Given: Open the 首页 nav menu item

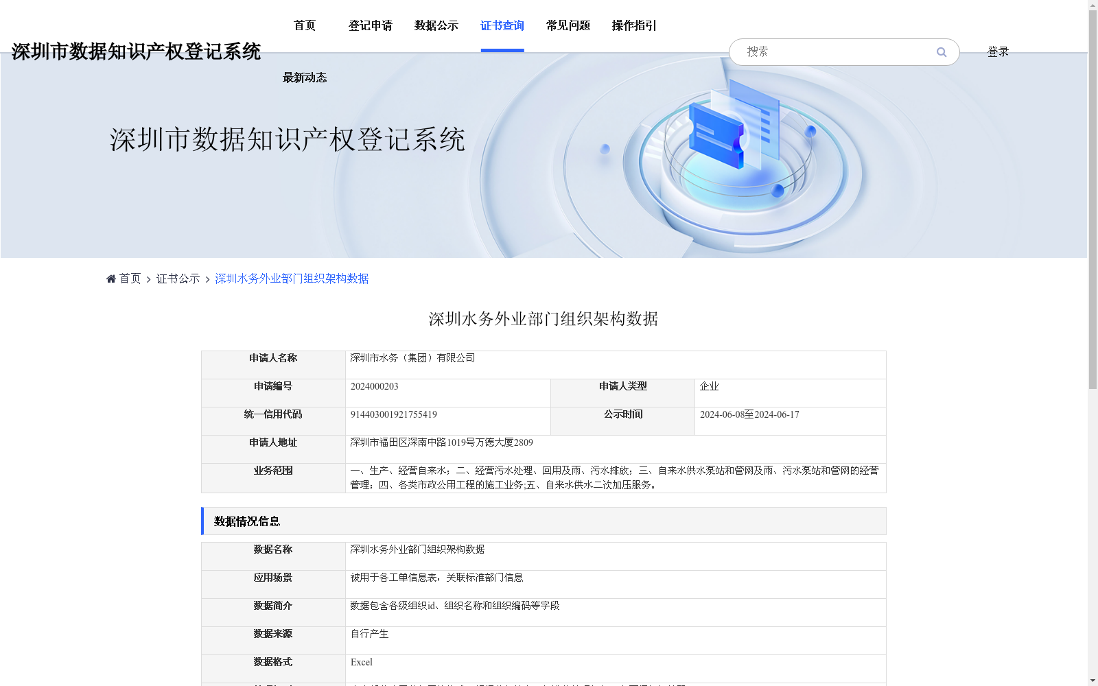Looking at the screenshot, I should pos(305,25).
